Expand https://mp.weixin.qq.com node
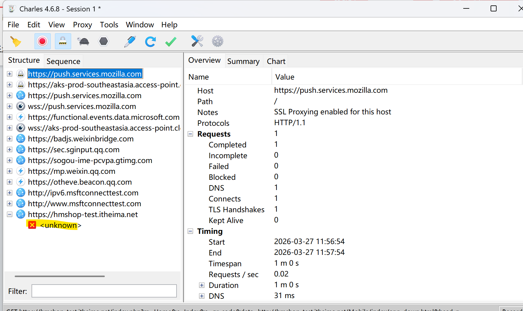 pyautogui.click(x=10, y=171)
